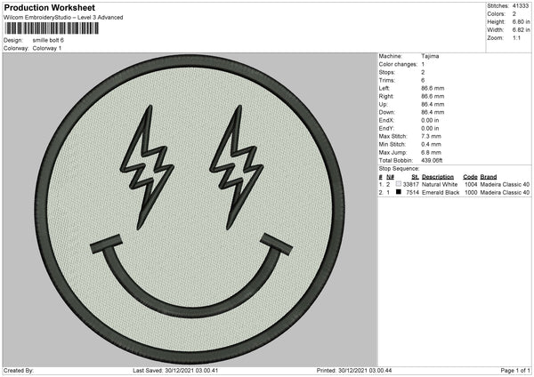The image size is (534, 377).
Task: Click the Max Jump value 6.8 mm
Action: point(431,152)
